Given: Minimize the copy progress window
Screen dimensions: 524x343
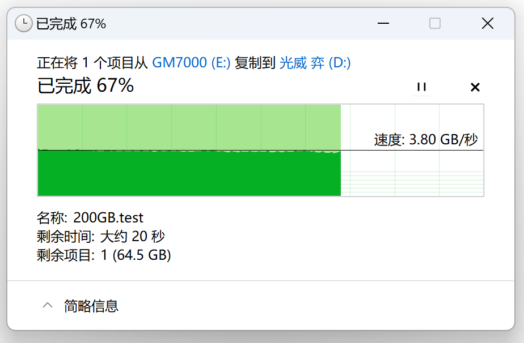Looking at the screenshot, I should point(383,23).
